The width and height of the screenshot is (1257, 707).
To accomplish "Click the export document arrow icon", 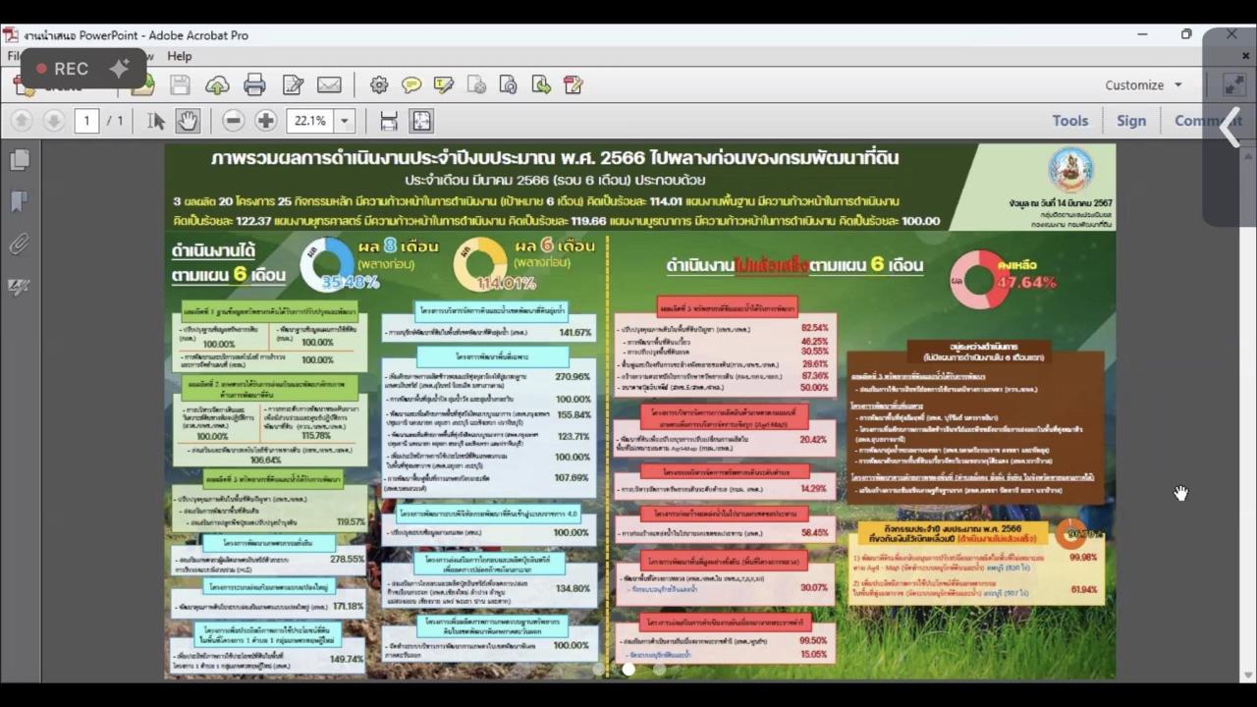I will [541, 85].
